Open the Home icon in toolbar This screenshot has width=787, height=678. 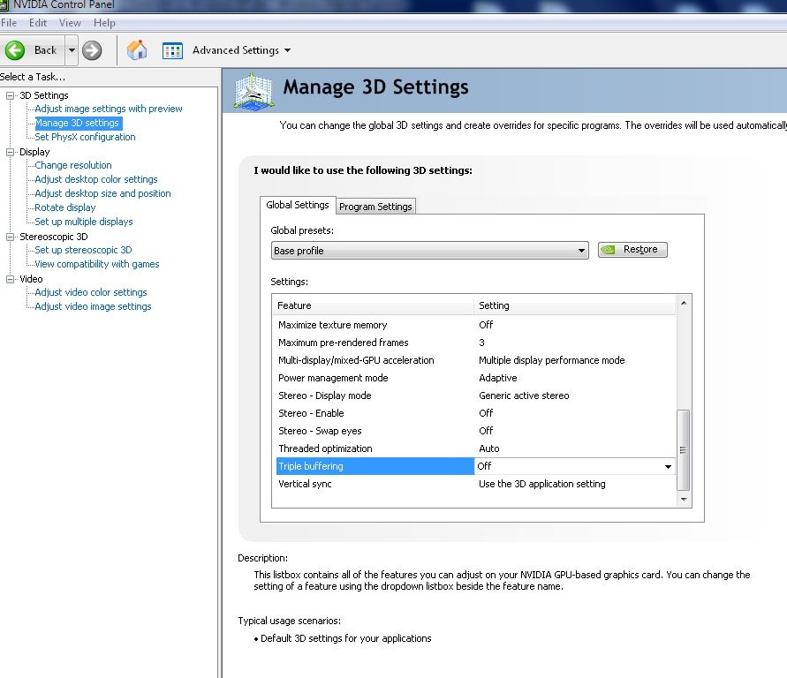click(x=137, y=50)
